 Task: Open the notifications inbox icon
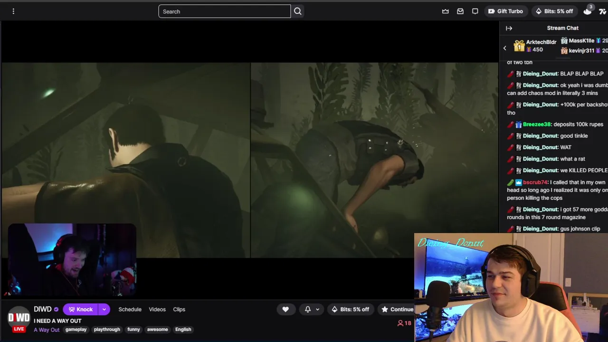460,11
